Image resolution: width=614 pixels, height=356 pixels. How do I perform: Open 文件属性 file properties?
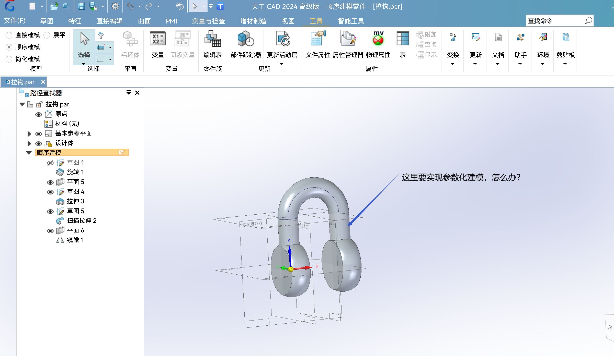[318, 45]
